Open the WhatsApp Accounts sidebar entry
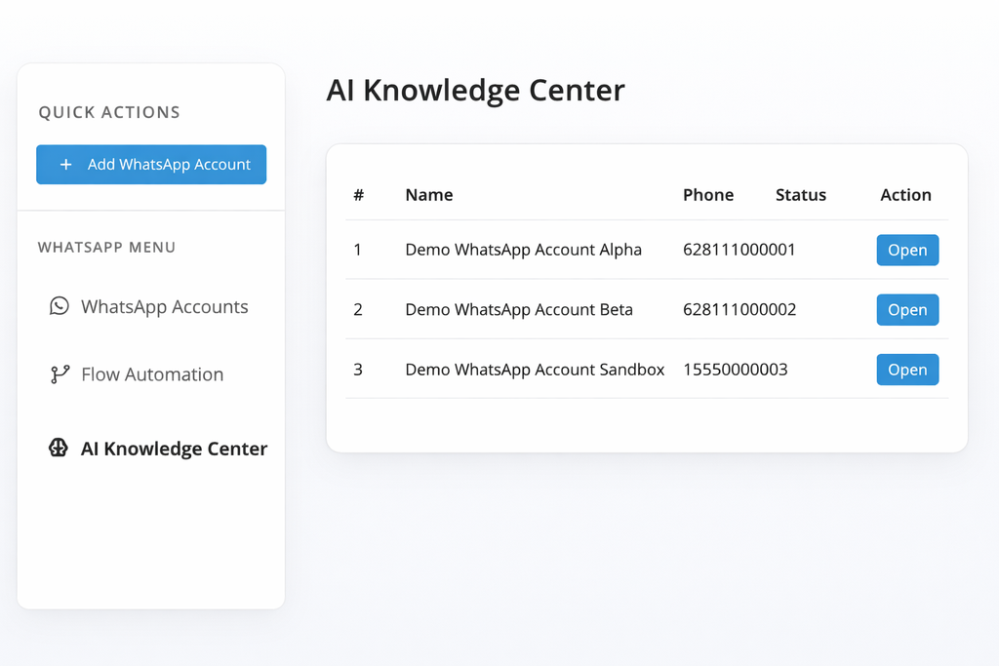The height and width of the screenshot is (666, 999). tap(166, 306)
